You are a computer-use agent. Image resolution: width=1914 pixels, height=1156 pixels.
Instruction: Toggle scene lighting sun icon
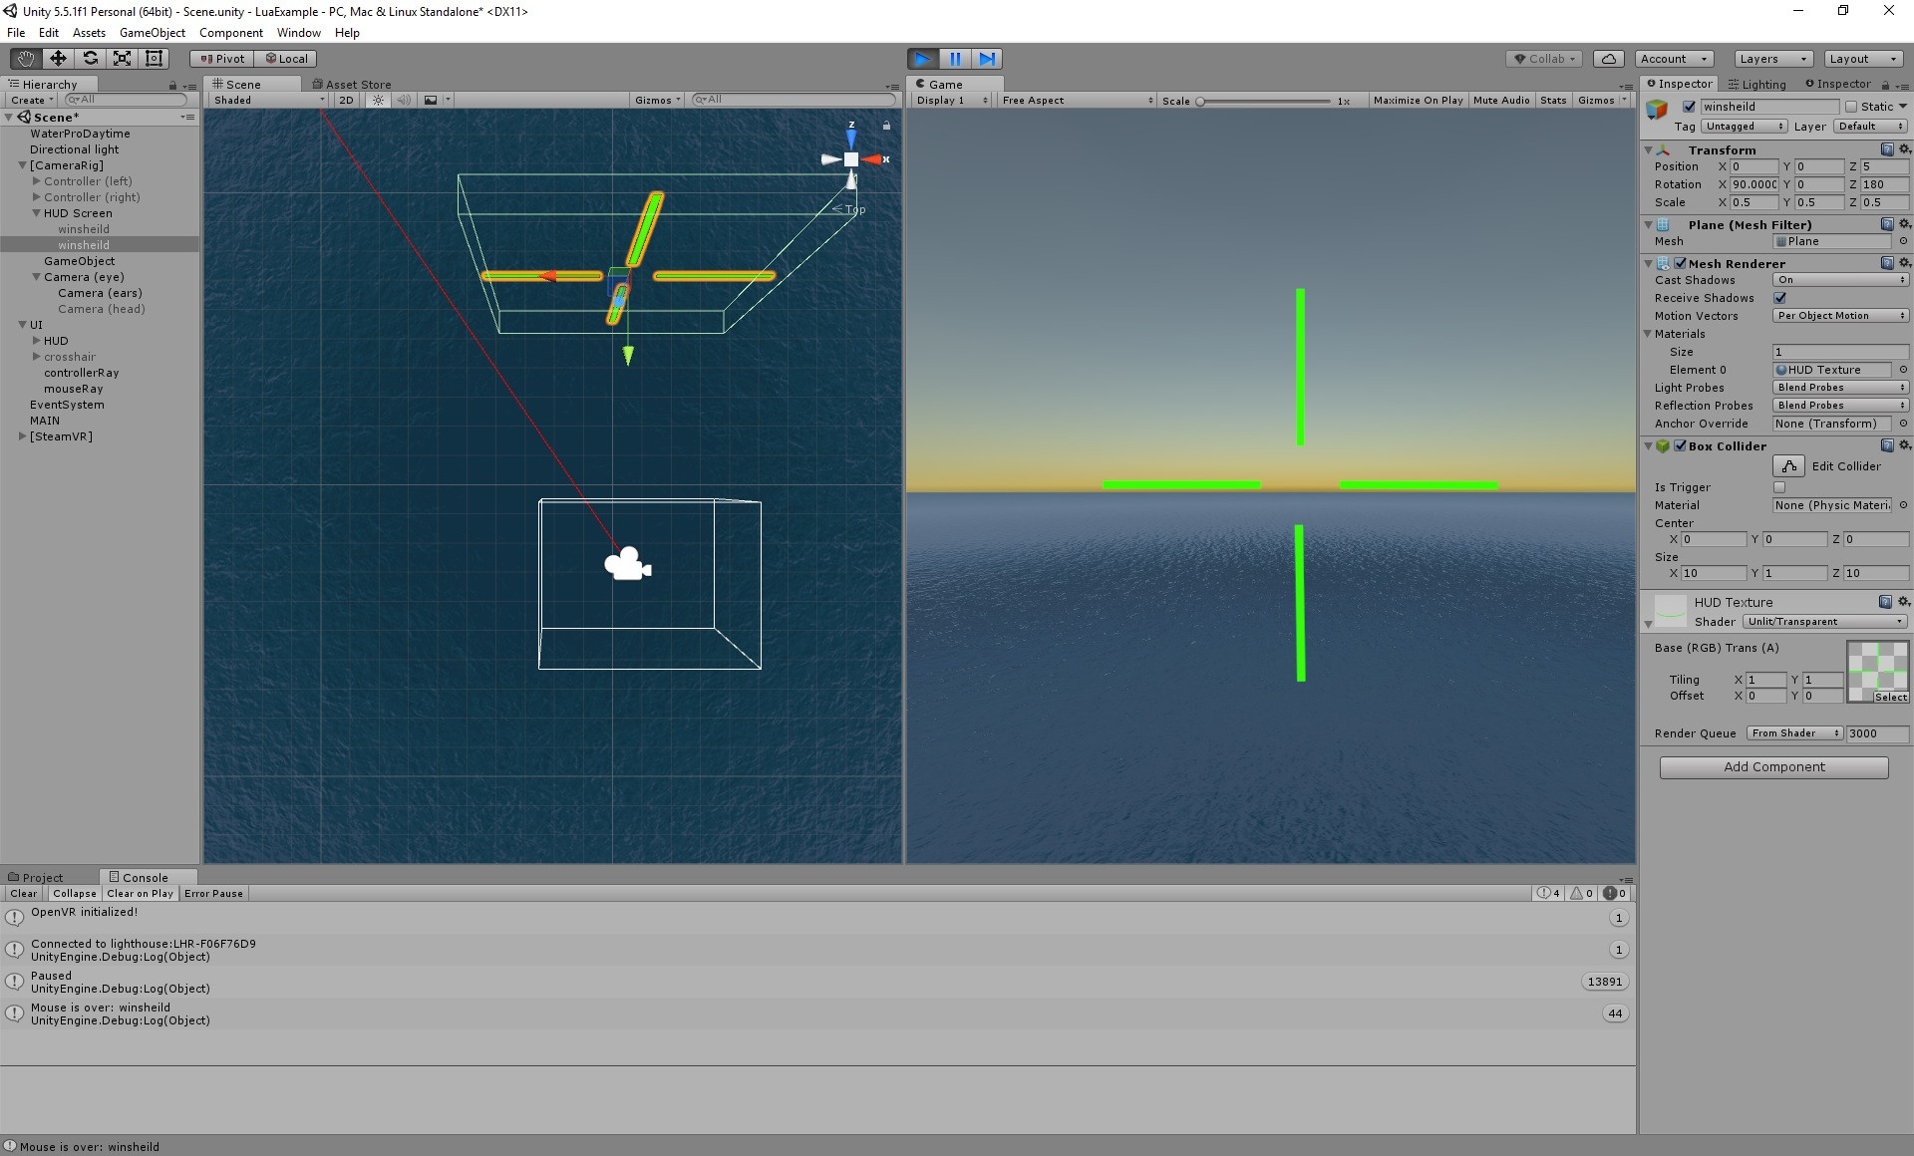[378, 100]
